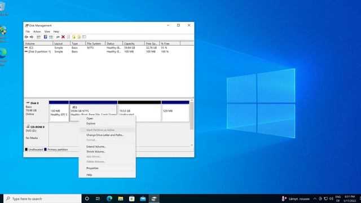Click the black Unallocated legend swatch
Viewport: 361px width, 203px height.
[27, 149]
